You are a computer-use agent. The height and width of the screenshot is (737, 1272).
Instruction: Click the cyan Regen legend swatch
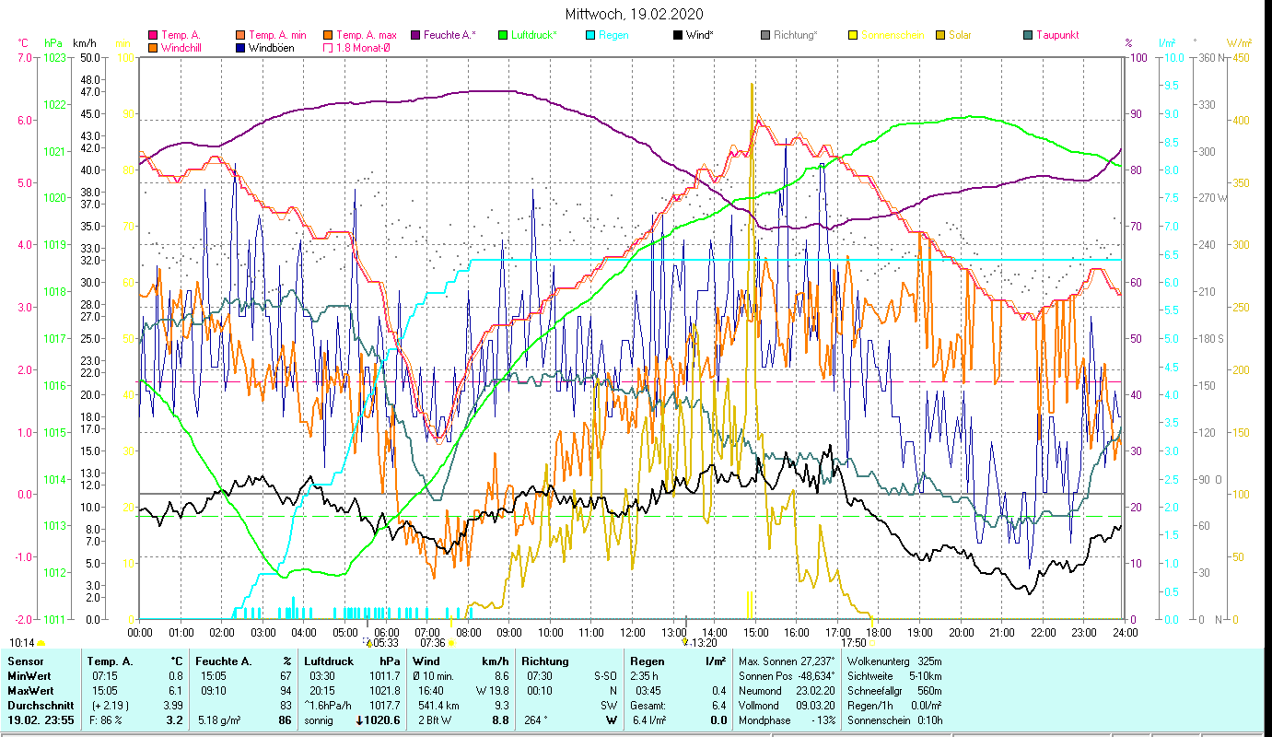tap(590, 35)
